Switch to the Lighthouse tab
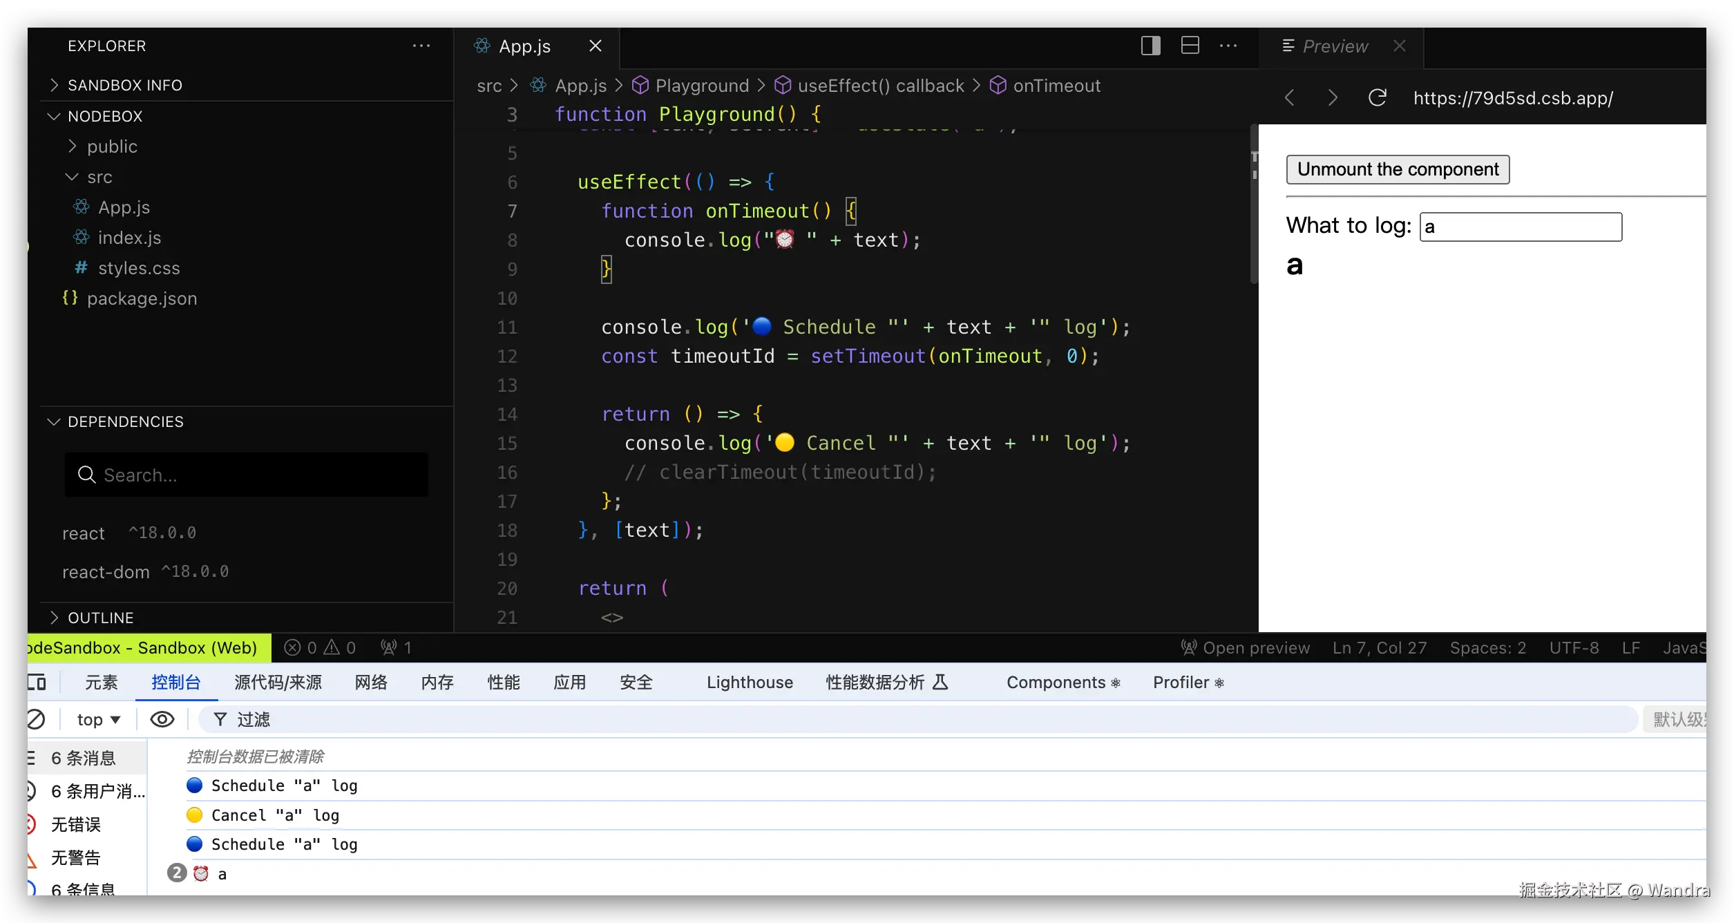 [x=749, y=683]
